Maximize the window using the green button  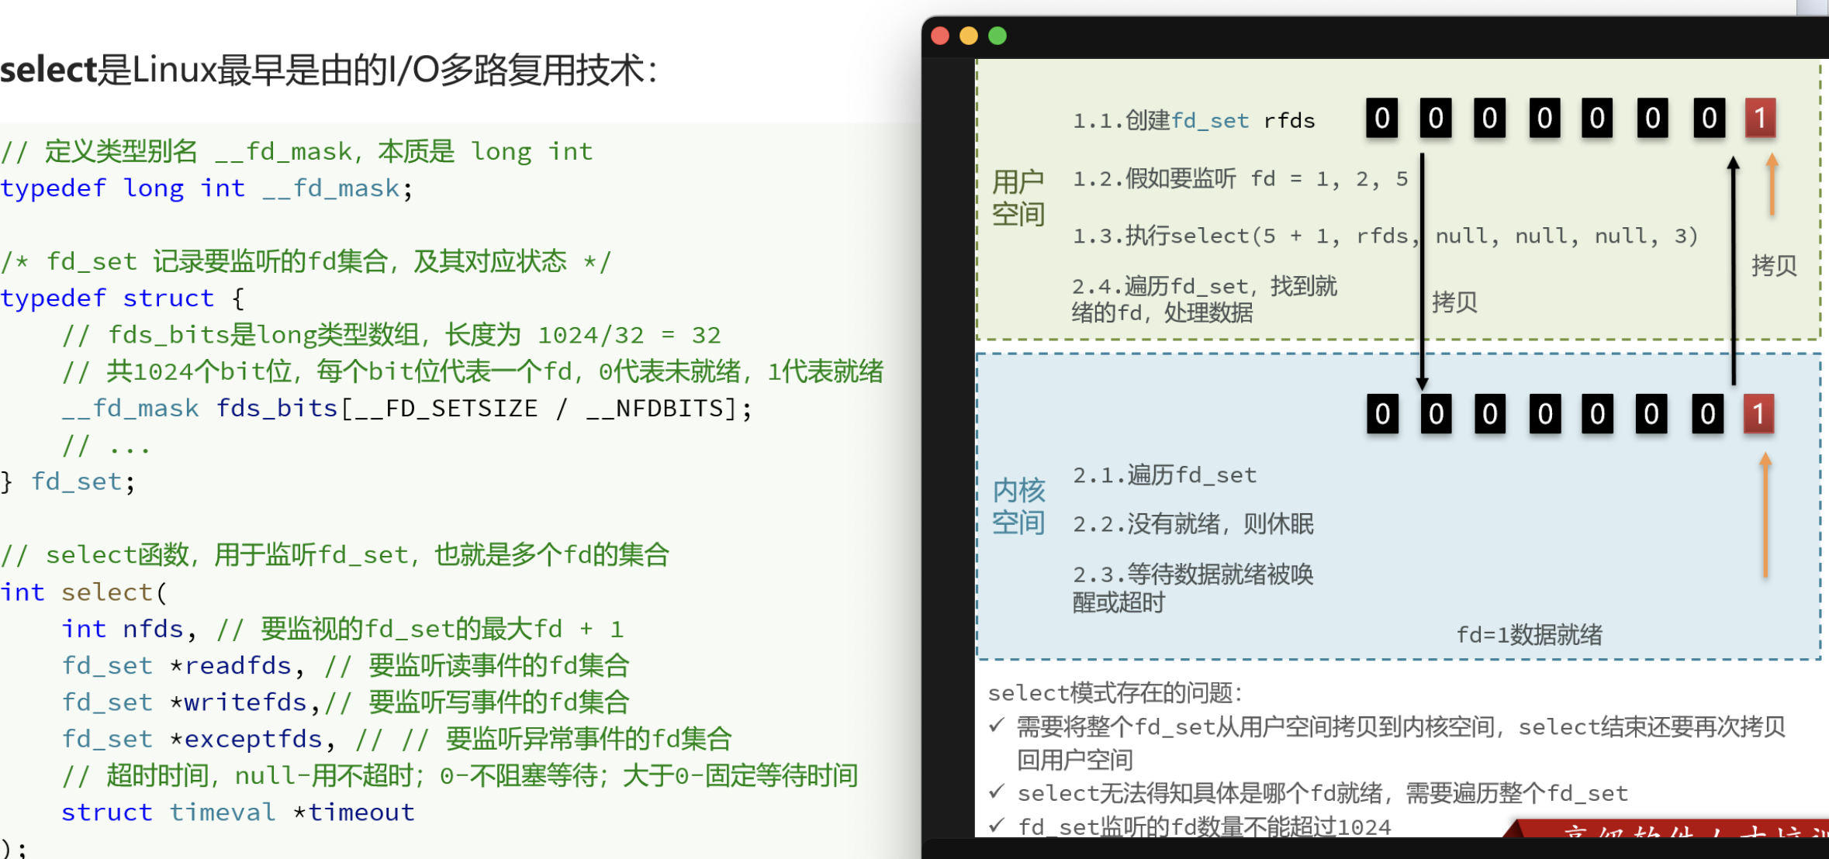997,36
